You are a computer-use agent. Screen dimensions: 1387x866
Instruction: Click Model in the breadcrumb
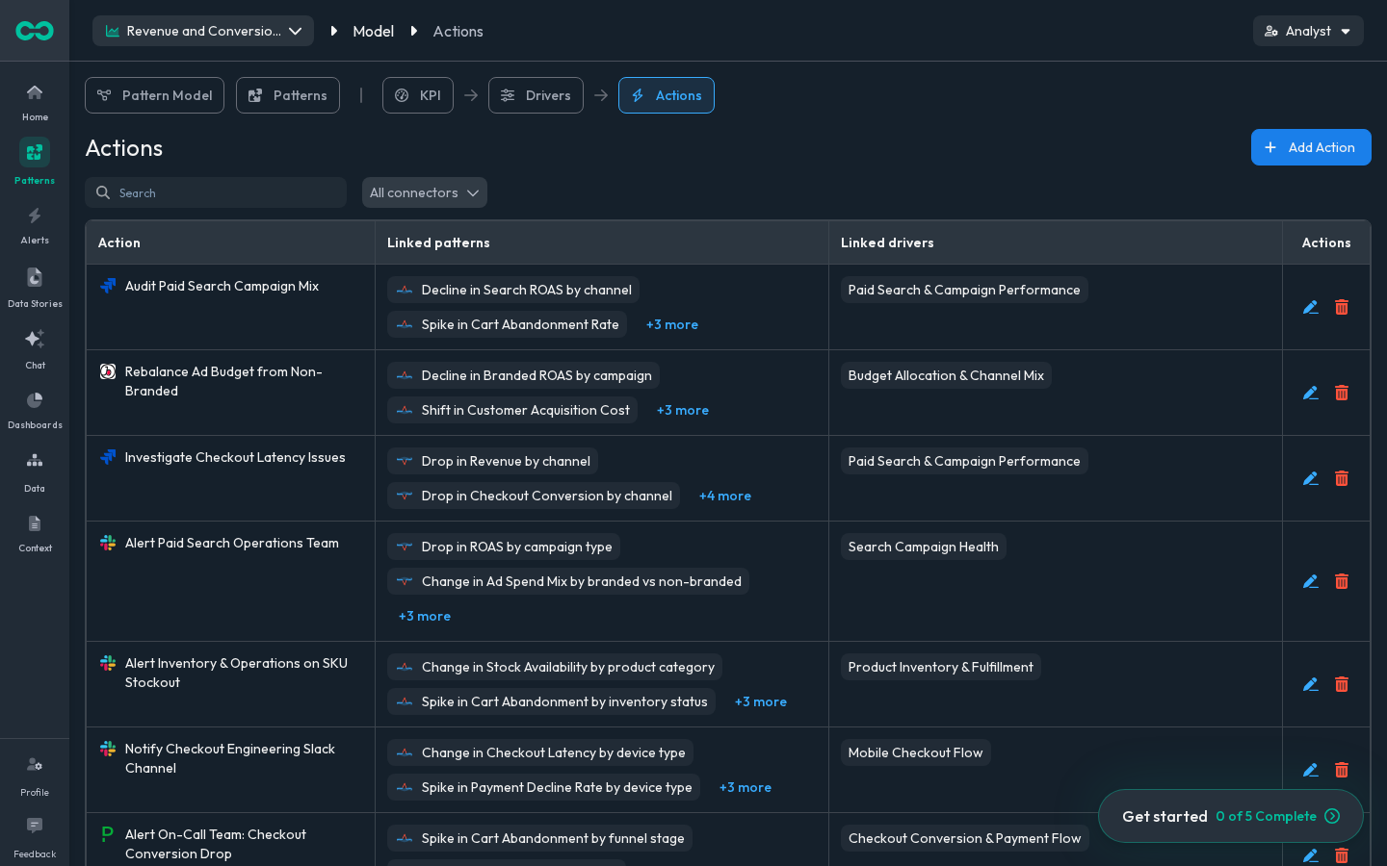point(374,31)
